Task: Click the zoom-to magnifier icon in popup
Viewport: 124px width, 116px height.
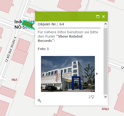Action: tap(39, 101)
